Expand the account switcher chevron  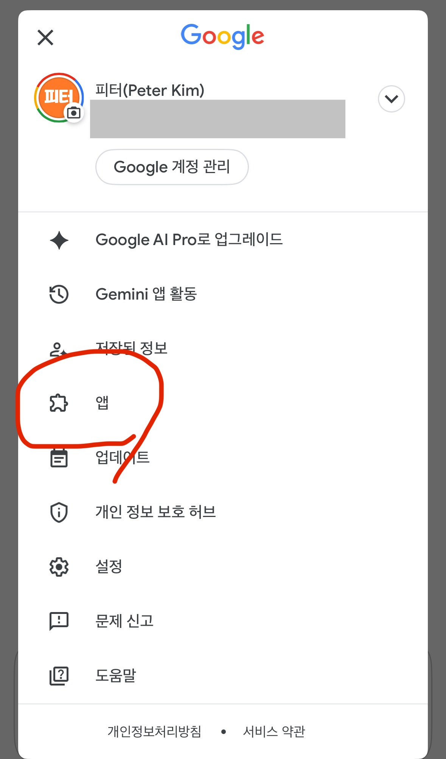pyautogui.click(x=391, y=99)
